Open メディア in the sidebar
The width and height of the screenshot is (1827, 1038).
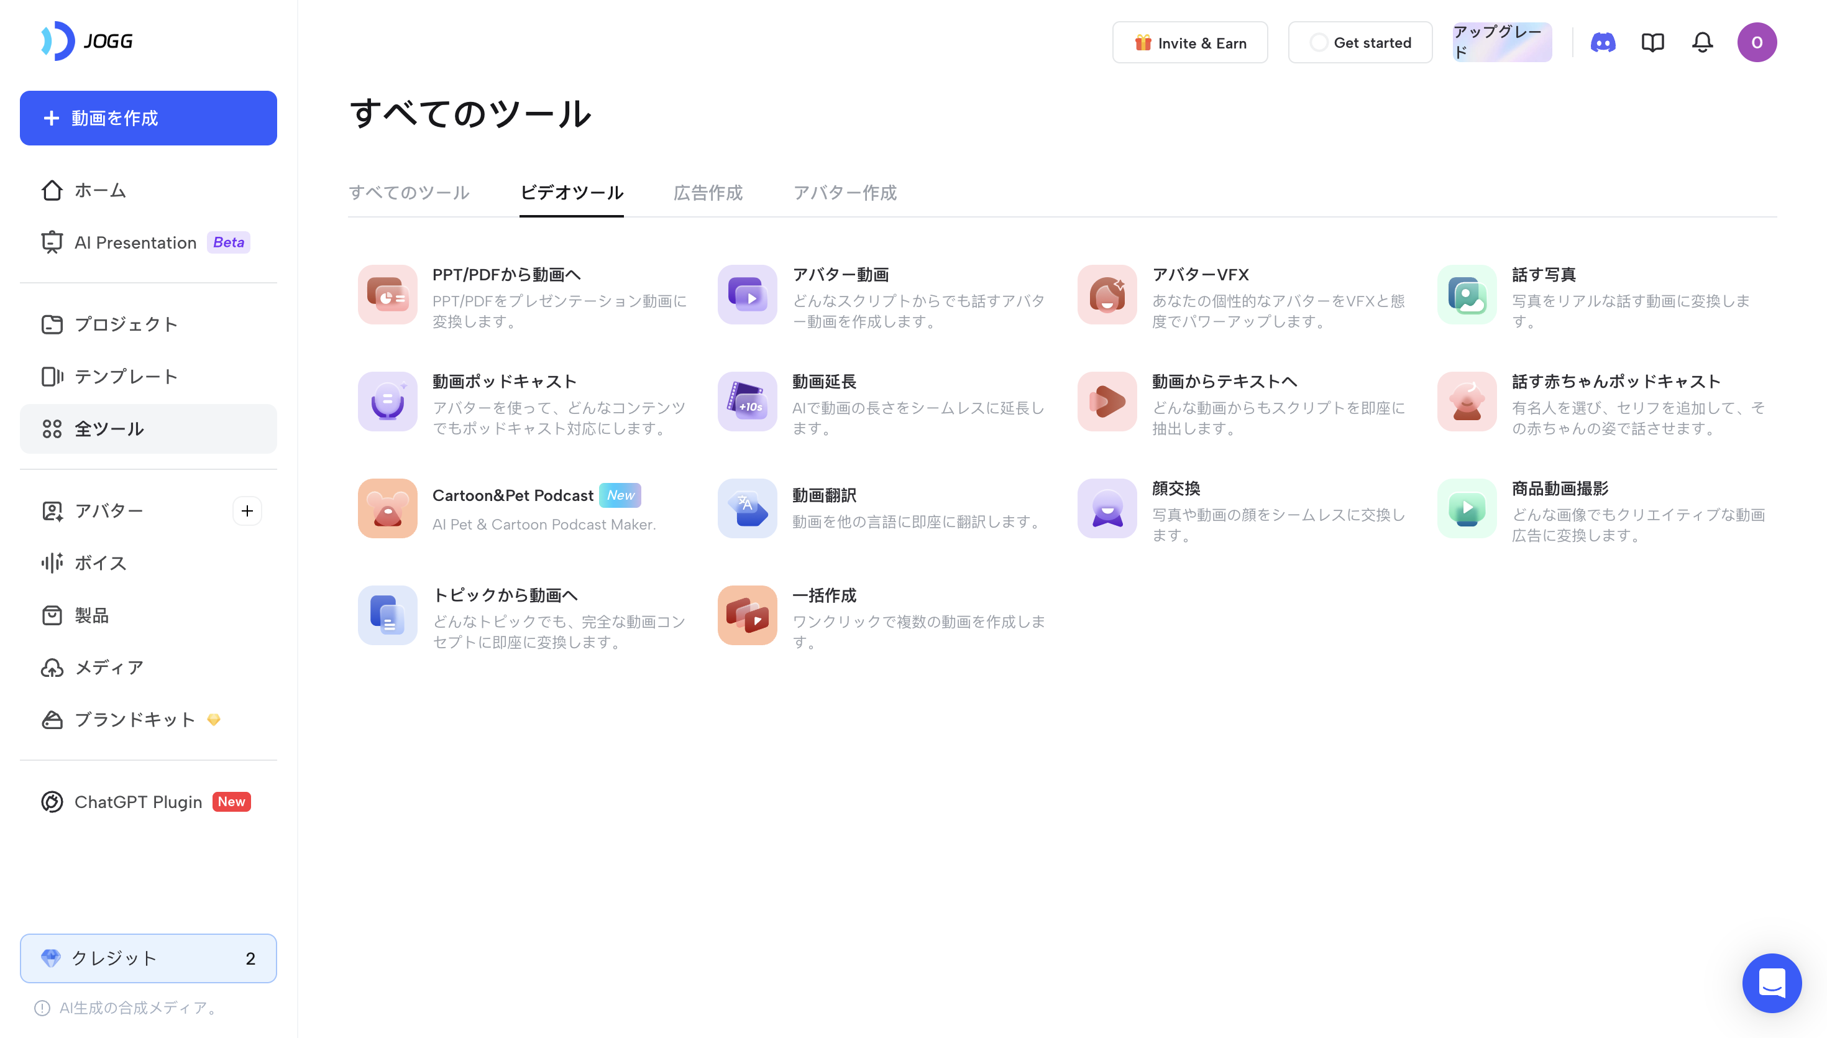click(149, 668)
